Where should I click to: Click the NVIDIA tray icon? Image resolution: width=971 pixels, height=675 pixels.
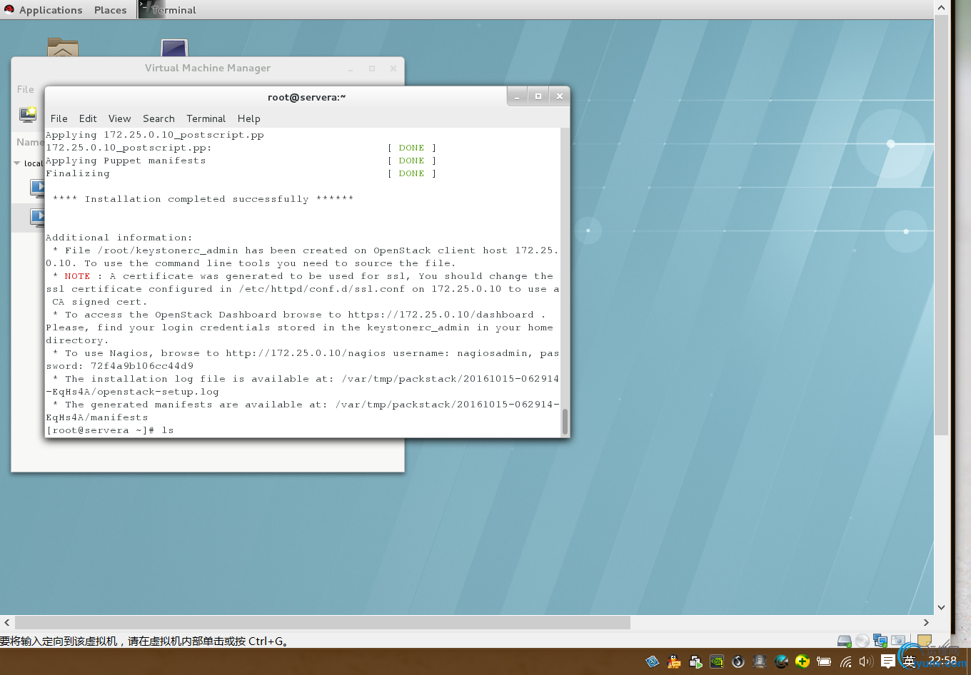[x=716, y=661]
